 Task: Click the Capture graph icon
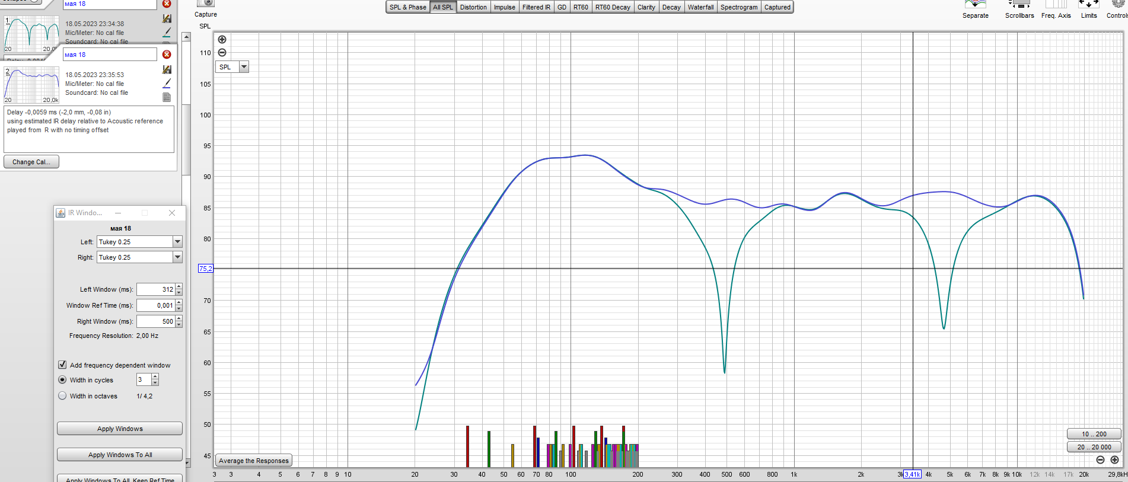pos(205,4)
